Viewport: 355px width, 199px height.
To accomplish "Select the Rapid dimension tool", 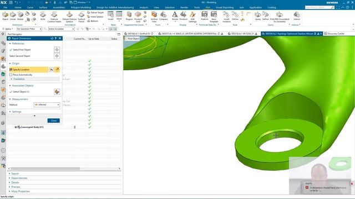I will [x=5, y=16].
